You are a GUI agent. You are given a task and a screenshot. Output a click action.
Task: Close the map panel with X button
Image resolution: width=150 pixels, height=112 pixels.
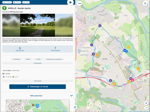(145, 4)
